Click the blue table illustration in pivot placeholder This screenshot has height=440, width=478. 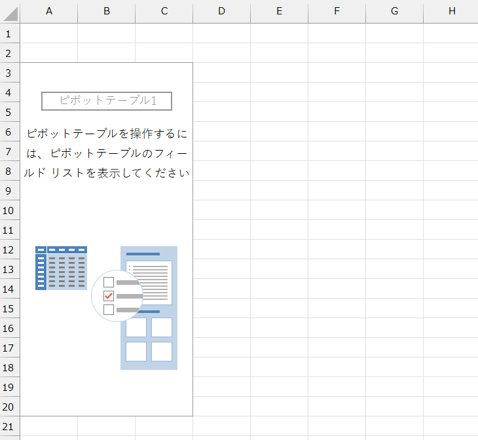tap(61, 268)
